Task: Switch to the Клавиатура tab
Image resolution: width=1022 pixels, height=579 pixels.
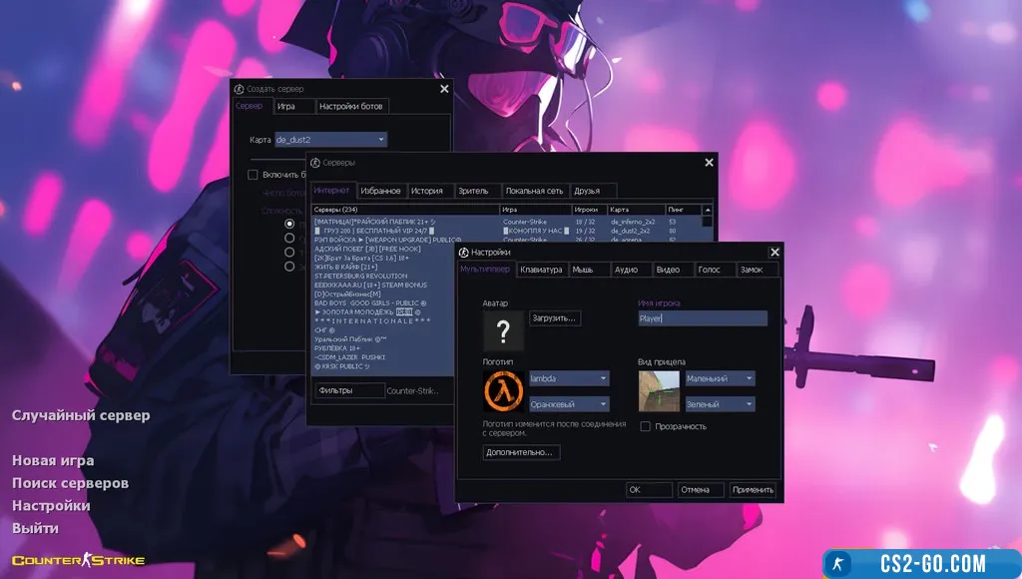Action: pos(541,270)
